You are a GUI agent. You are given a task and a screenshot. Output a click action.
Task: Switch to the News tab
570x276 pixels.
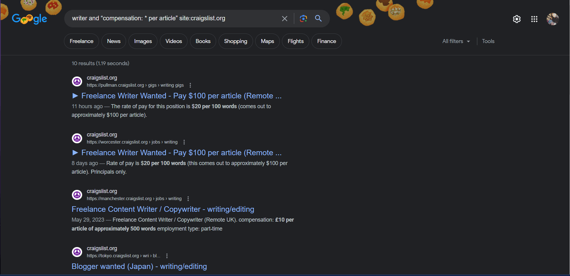(x=114, y=41)
